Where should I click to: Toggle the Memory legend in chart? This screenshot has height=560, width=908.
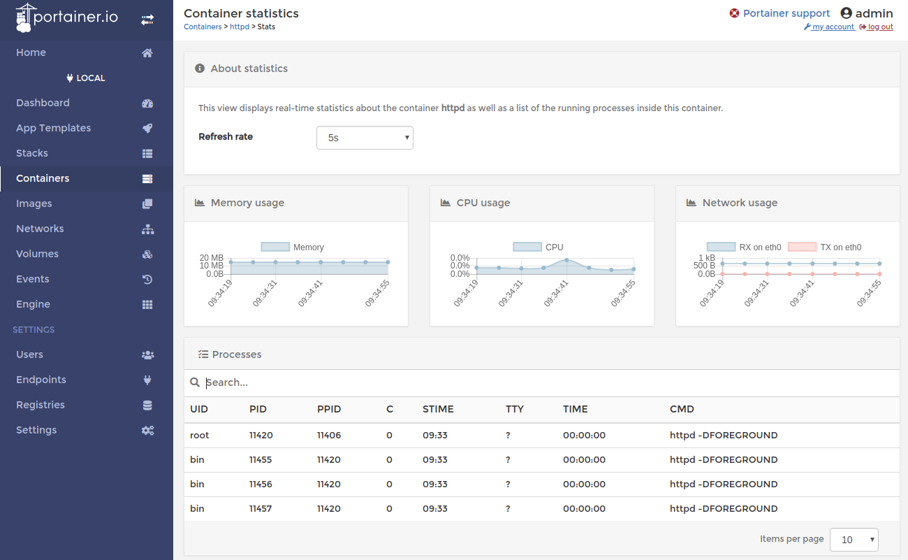tap(293, 247)
